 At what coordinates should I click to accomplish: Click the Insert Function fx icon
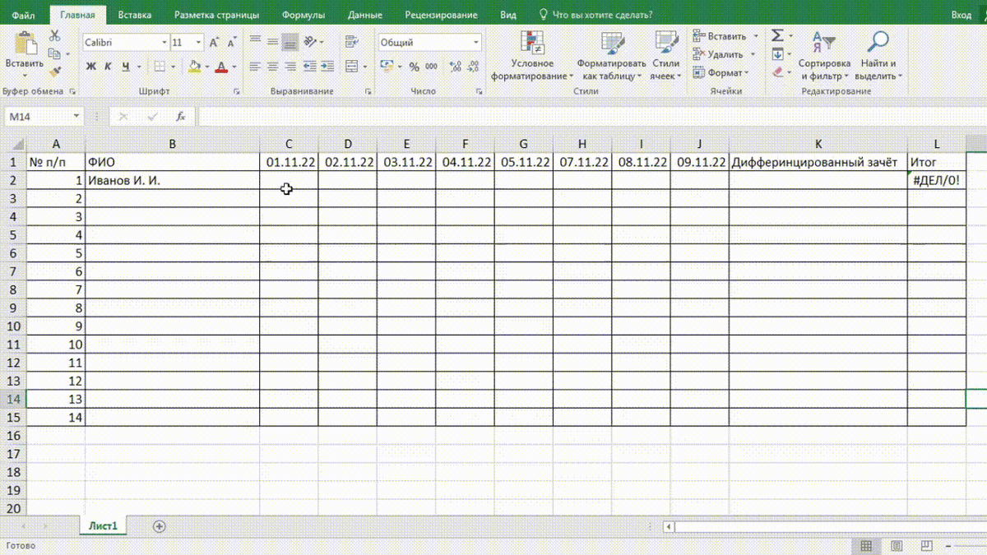point(180,117)
